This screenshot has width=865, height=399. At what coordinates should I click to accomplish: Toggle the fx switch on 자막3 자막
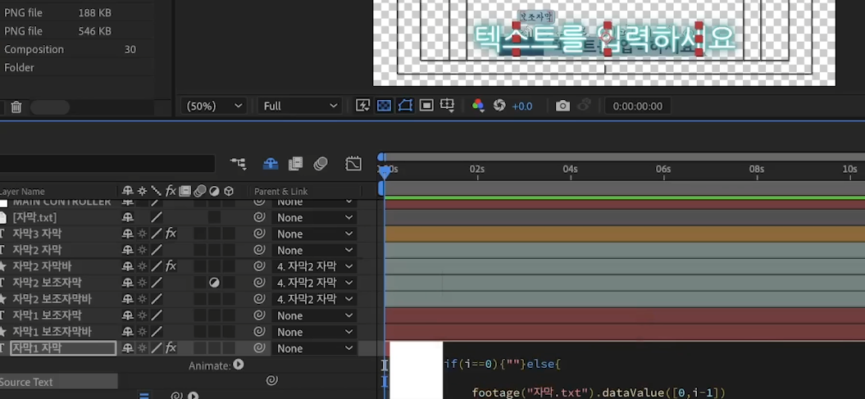[171, 234]
